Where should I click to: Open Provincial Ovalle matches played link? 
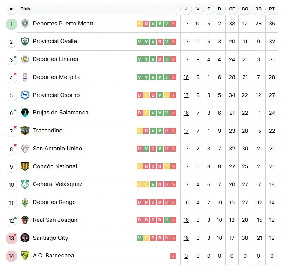pos(186,42)
